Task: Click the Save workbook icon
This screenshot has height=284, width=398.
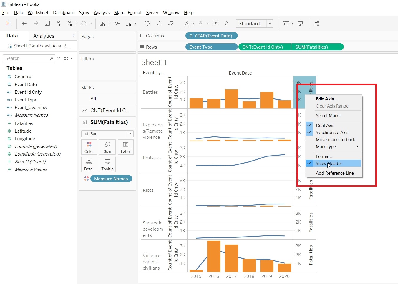Action: click(x=47, y=24)
